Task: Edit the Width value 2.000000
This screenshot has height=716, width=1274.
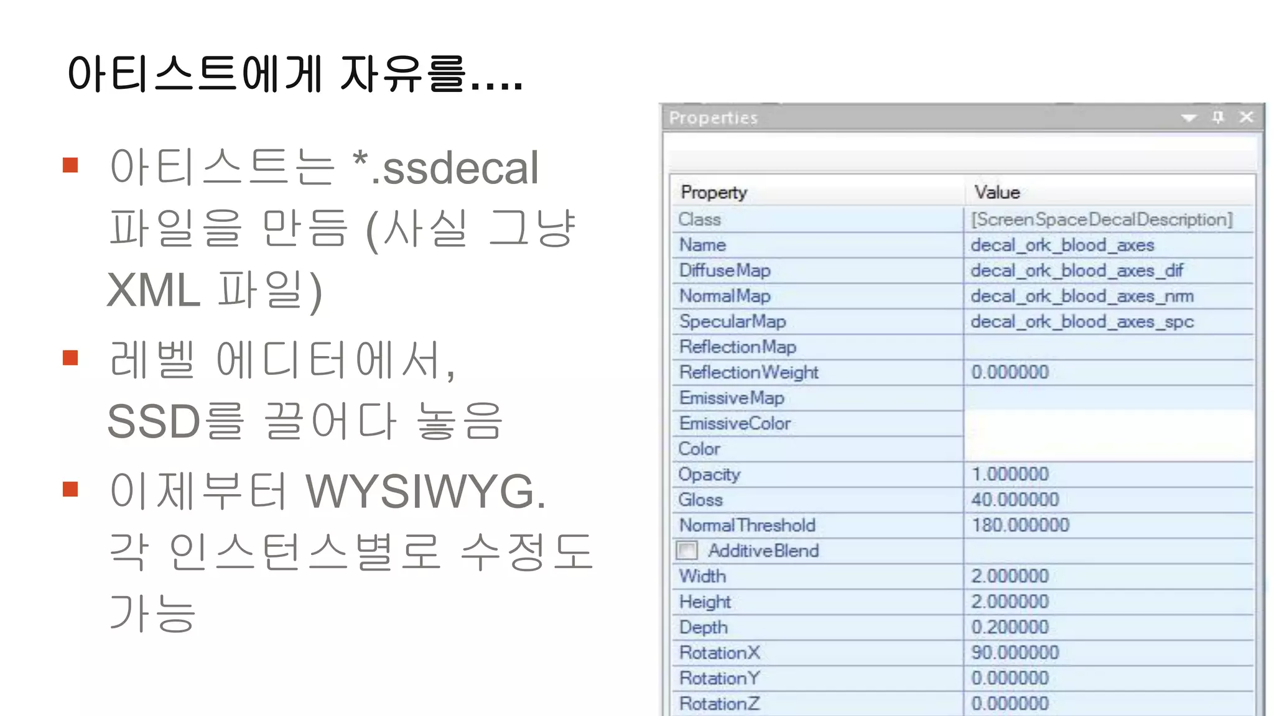Action: pos(1010,576)
